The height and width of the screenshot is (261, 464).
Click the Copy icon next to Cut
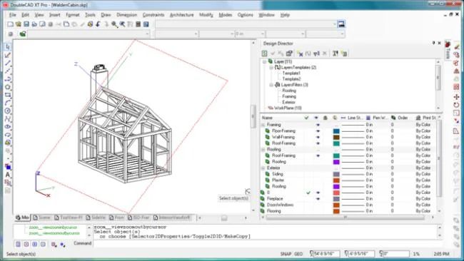66,24
